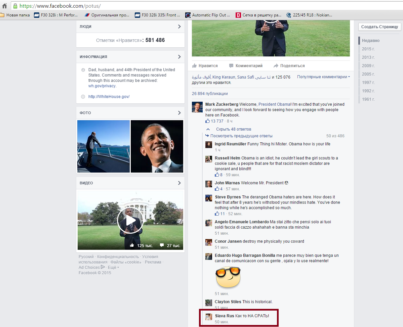Jump to 1961 г. in the timeline

[x=368, y=99]
